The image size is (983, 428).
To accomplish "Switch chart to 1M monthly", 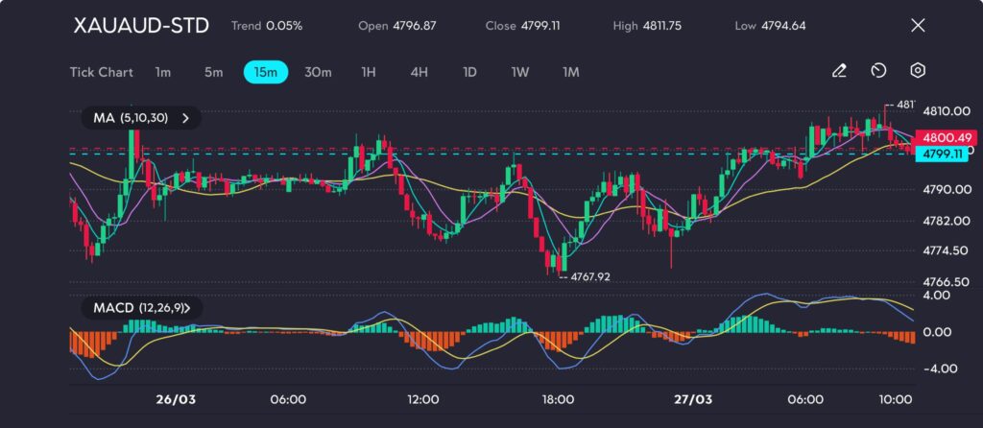I will coord(571,71).
